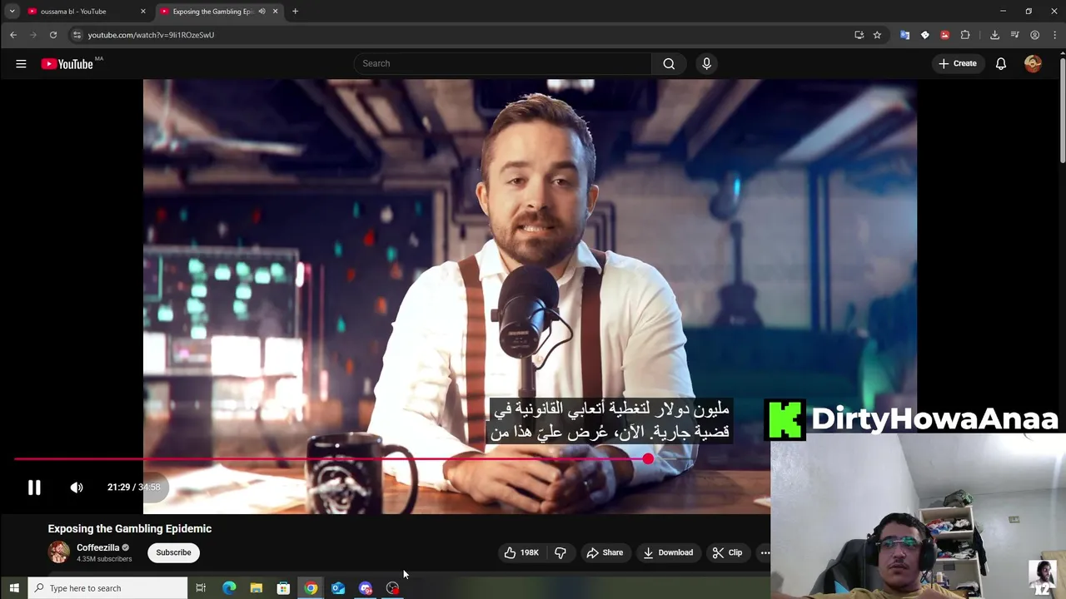This screenshot has width=1066, height=599.
Task: Install app icon in address bar
Action: coord(859,35)
